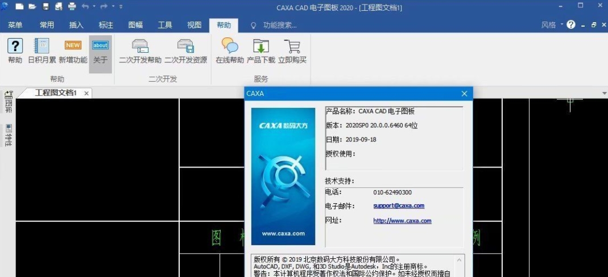Viewport: 608px width, 277px height.
Task: Select the 帮助 ribbon tab
Action: point(224,25)
